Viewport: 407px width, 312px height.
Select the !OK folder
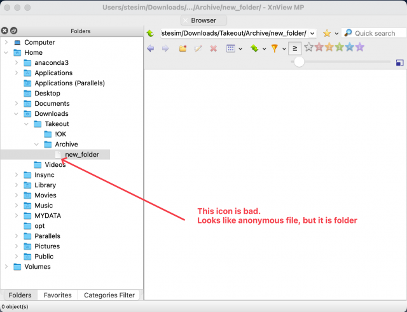coord(60,134)
